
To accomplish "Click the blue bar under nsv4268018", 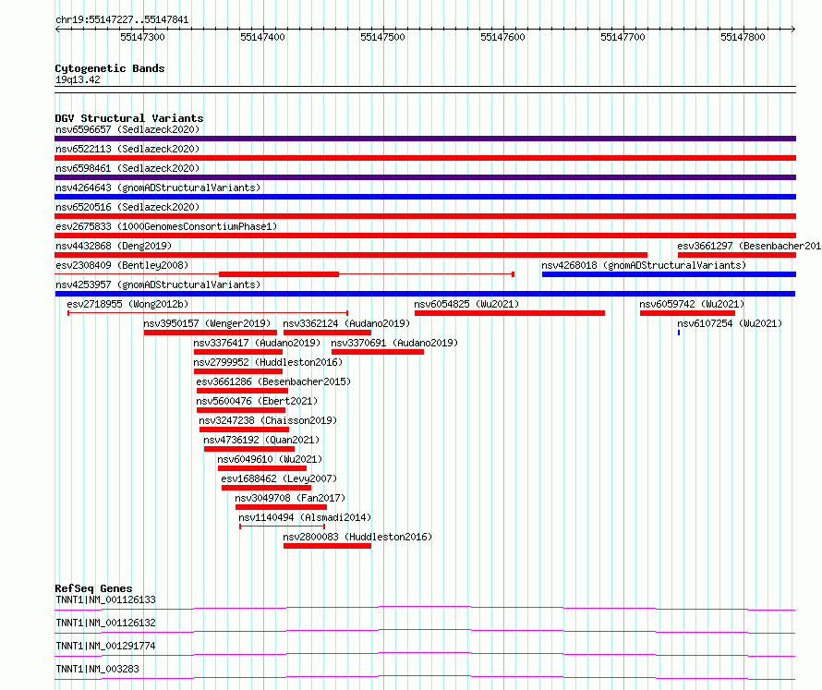I will (669, 274).
